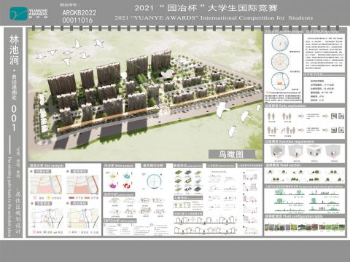Open the circular location map with orange site
This screenshot has height=262, width=350.
click(280, 82)
